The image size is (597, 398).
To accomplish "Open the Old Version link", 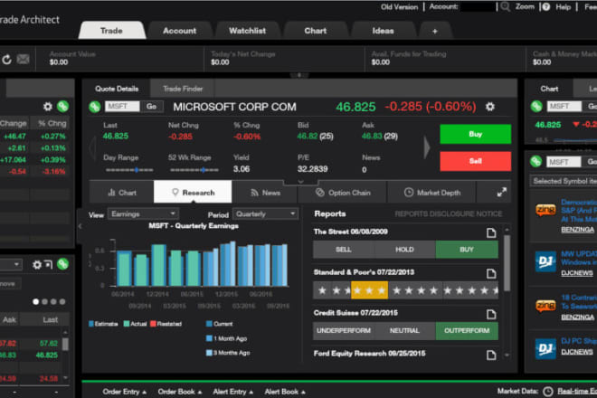I will 399,7.
